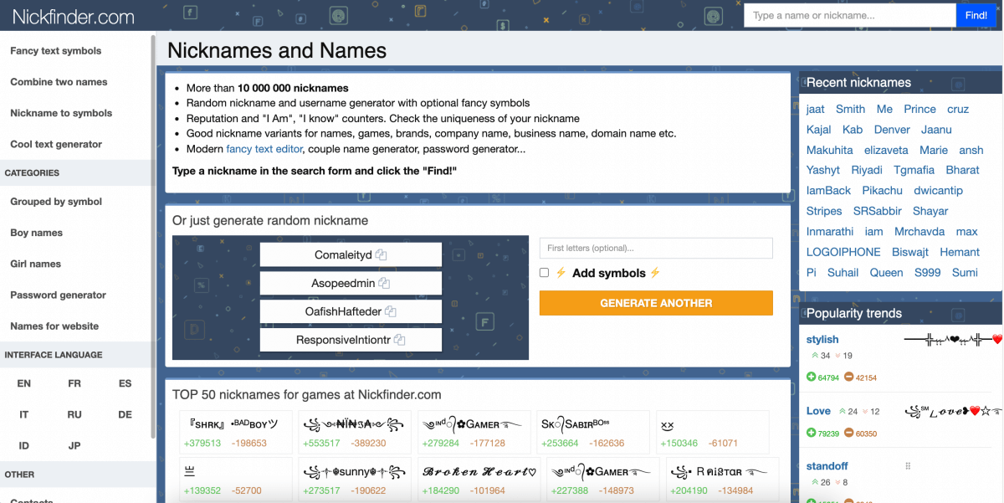The height and width of the screenshot is (503, 1004).
Task: Focus the First letters optional field
Action: pos(656,249)
